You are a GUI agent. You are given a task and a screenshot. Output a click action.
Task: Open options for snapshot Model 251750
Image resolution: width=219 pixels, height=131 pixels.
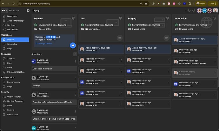tap(75, 61)
